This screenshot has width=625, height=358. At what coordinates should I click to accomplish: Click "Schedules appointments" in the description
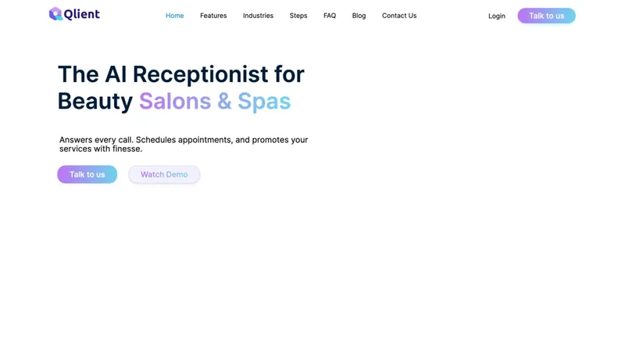pos(184,140)
